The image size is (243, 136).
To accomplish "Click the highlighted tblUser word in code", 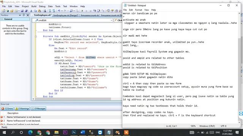I will click(91, 57).
